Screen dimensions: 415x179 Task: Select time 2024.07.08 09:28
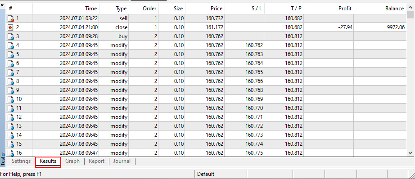click(x=79, y=36)
